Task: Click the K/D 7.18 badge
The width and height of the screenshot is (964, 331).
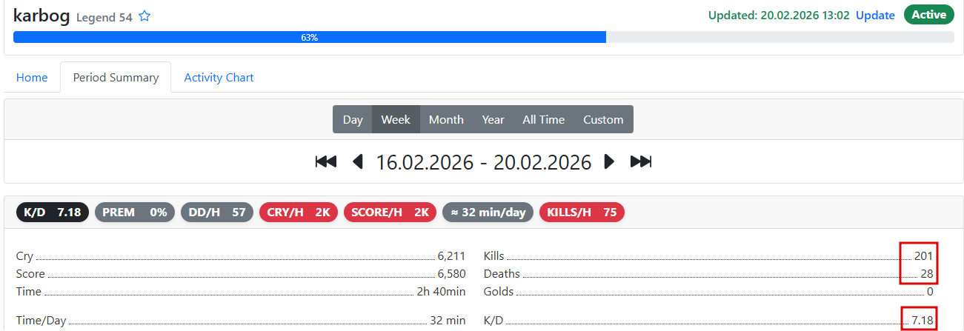Action: coord(52,213)
